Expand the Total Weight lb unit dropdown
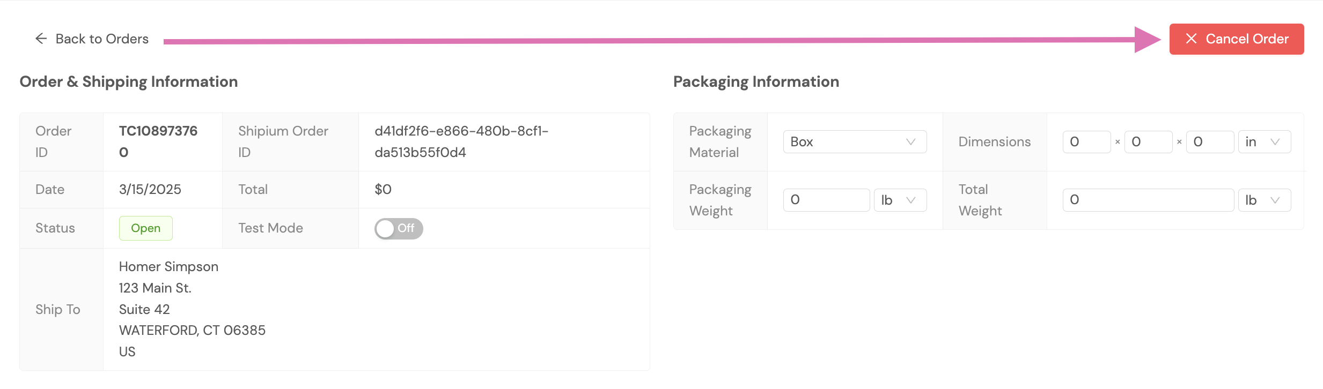This screenshot has width=1323, height=389. [x=1264, y=200]
